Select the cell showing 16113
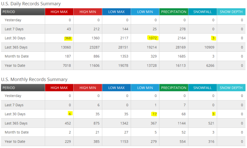The image size is (247, 148). pos(174,65)
